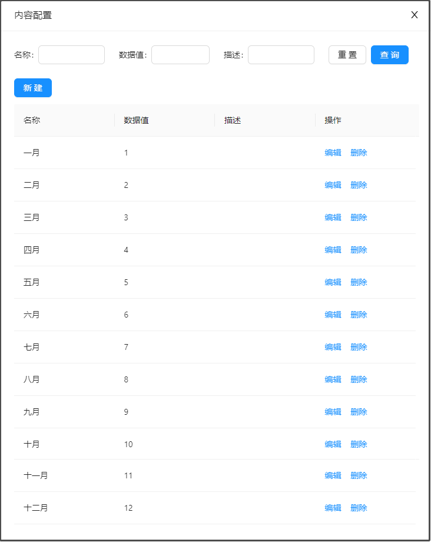Select the 描述 search text field

pyautogui.click(x=277, y=55)
